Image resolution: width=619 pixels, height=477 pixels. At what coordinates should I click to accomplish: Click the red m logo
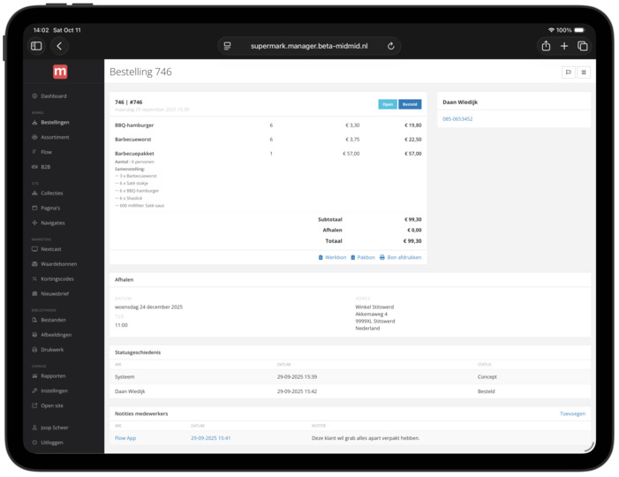coord(60,72)
